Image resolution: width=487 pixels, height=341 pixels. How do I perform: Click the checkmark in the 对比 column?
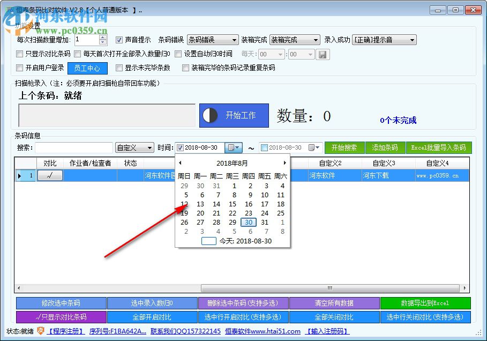coord(50,175)
